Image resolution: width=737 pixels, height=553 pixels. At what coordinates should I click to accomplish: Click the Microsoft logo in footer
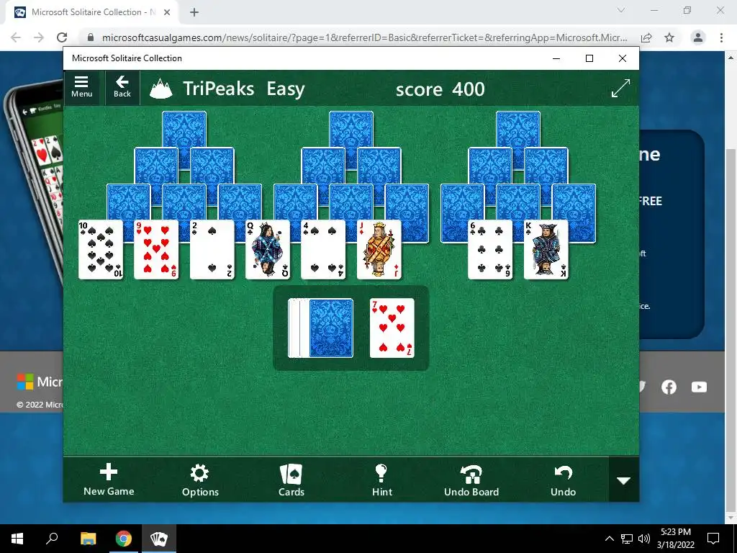(40, 382)
